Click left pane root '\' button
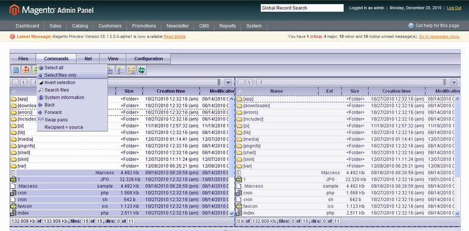The image size is (469, 231). coord(23,82)
